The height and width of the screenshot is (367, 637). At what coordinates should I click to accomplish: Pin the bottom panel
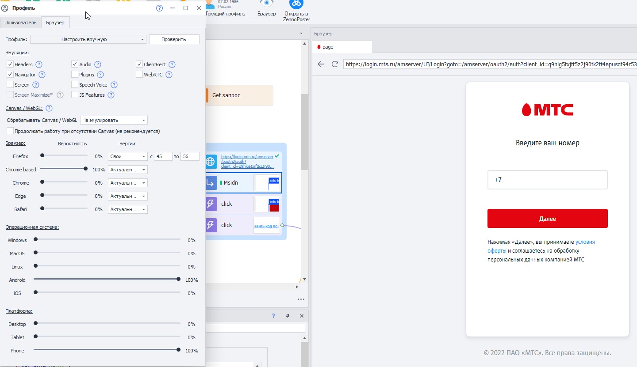tap(288, 316)
